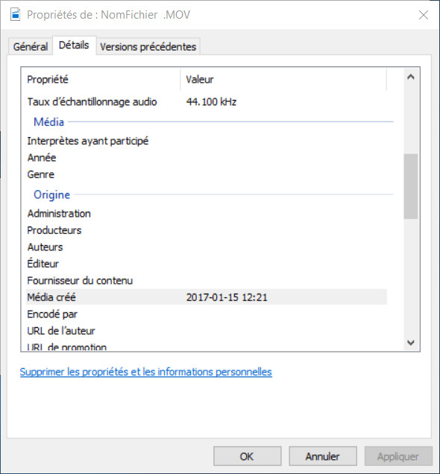The height and width of the screenshot is (474, 440).
Task: Open the Versions précédentes tab
Action: pyautogui.click(x=148, y=46)
